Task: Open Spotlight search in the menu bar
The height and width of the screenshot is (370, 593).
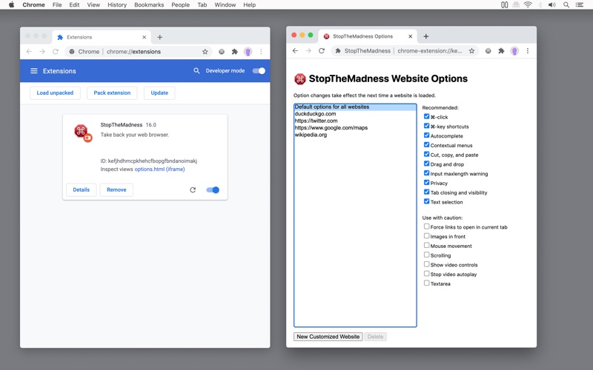Action: point(566,4)
